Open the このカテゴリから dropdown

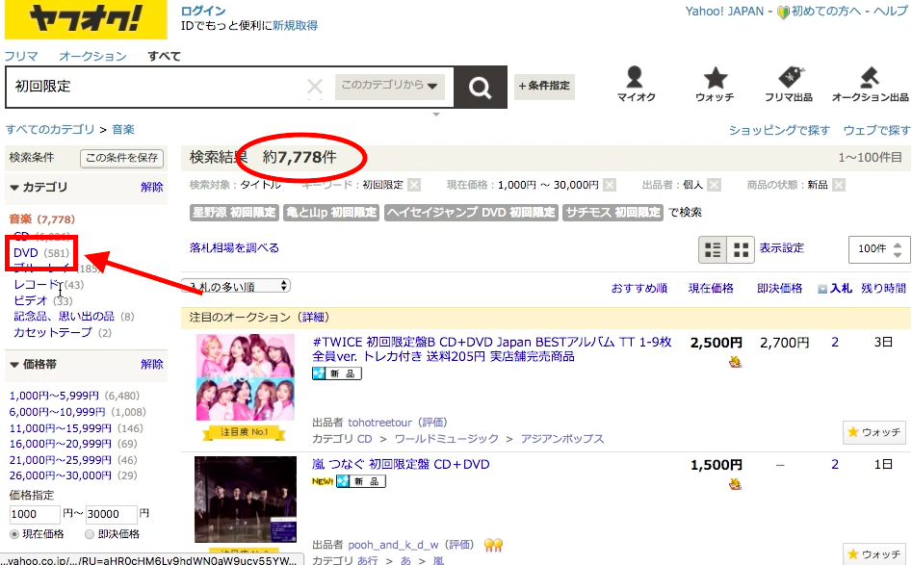pyautogui.click(x=390, y=86)
